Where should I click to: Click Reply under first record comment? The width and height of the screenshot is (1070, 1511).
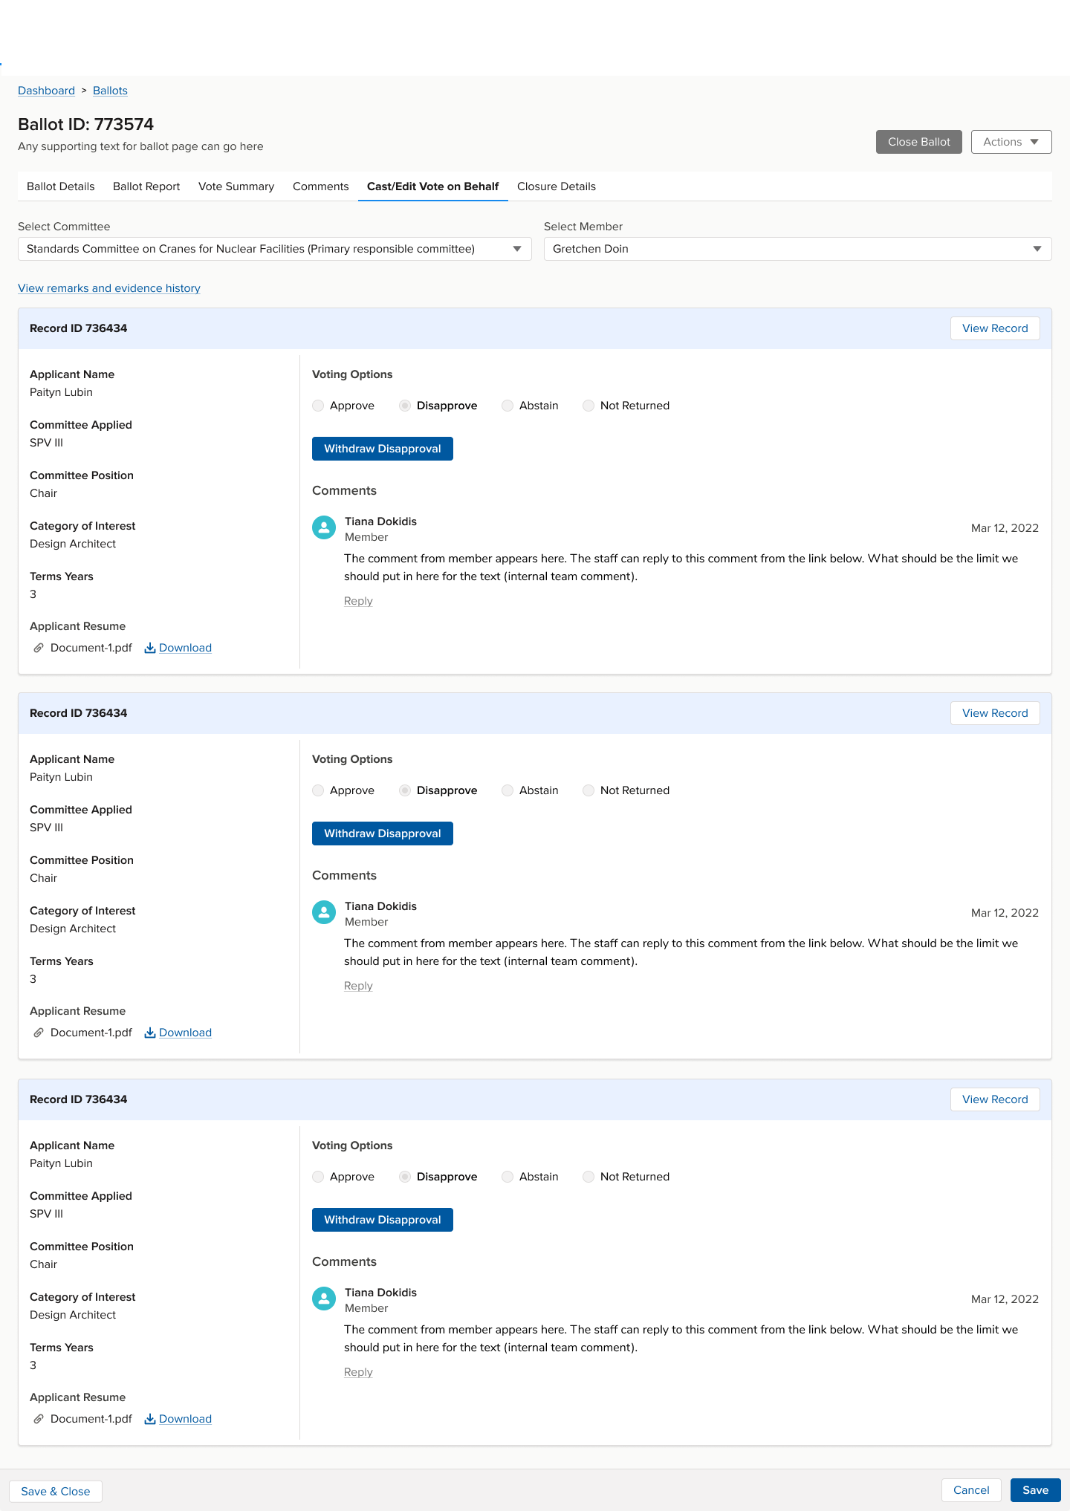coord(358,601)
